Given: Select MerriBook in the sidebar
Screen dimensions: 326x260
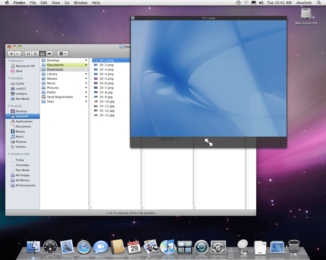Looking at the screenshot, I should 23,99.
